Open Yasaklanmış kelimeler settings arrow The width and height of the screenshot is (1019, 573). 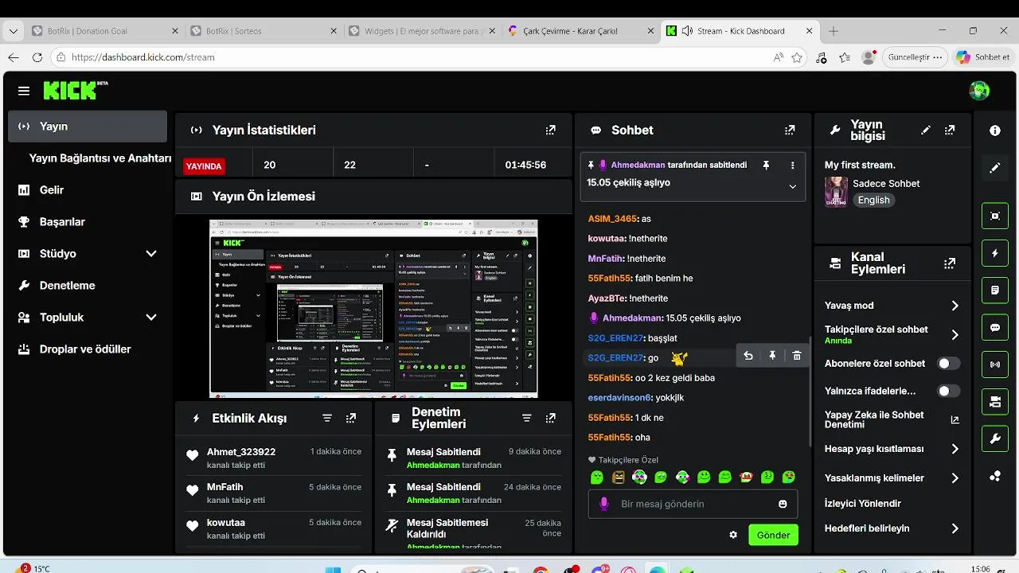955,478
